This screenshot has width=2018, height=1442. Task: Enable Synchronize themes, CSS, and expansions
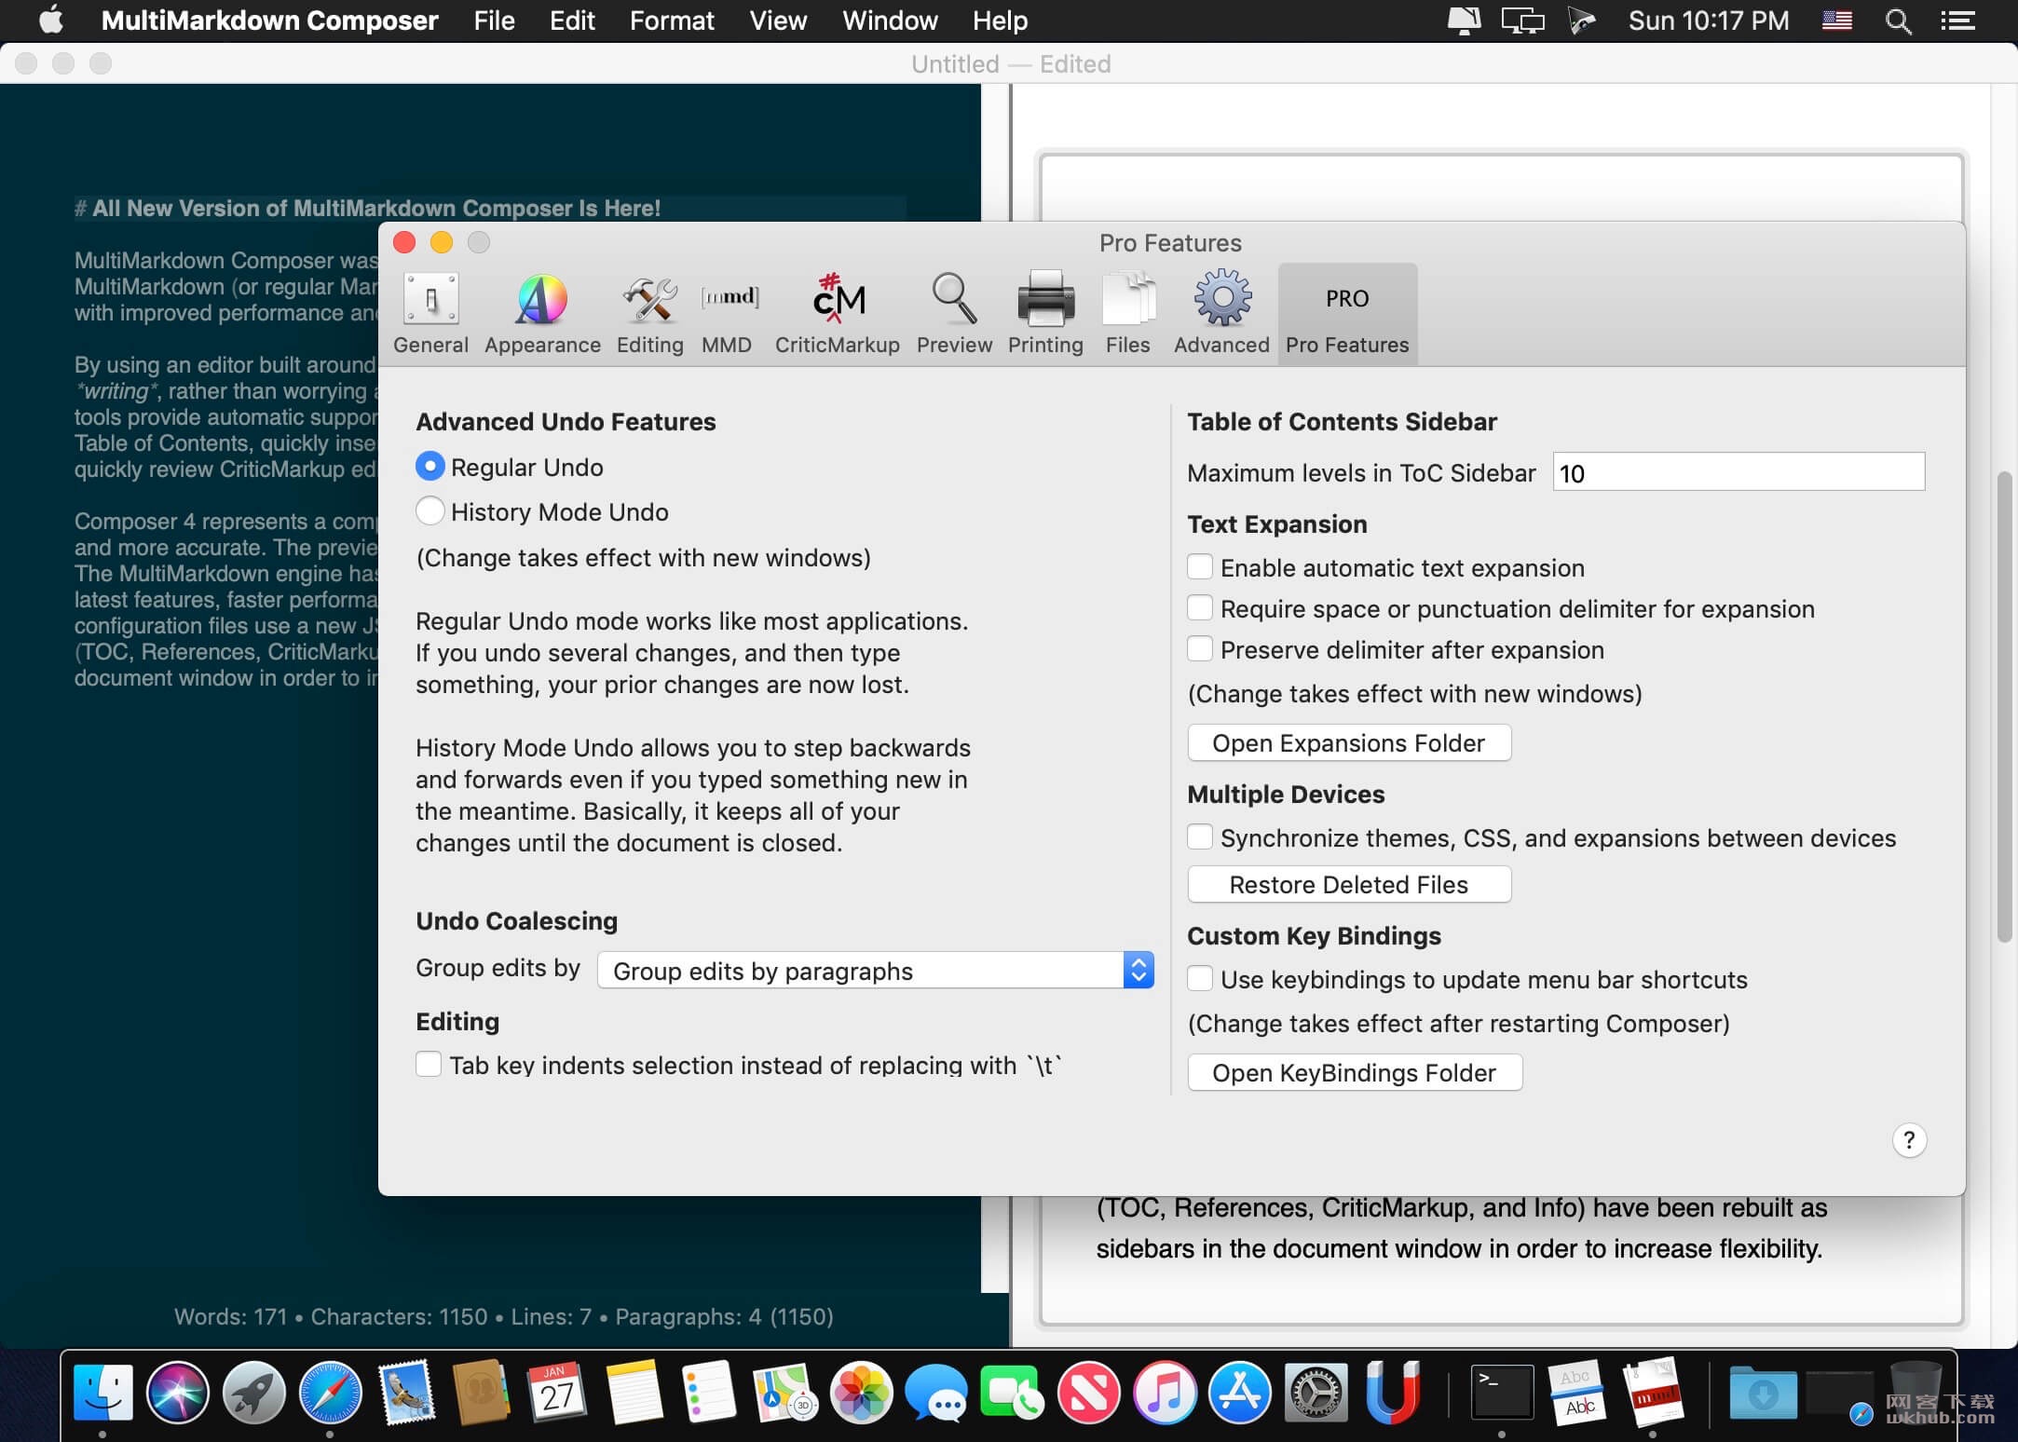pos(1200,837)
